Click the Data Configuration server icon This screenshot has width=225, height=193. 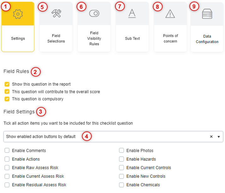point(207,14)
